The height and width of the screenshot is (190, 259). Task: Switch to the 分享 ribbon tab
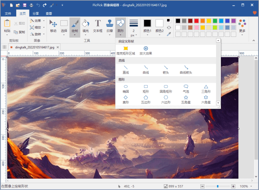coord(36,13)
